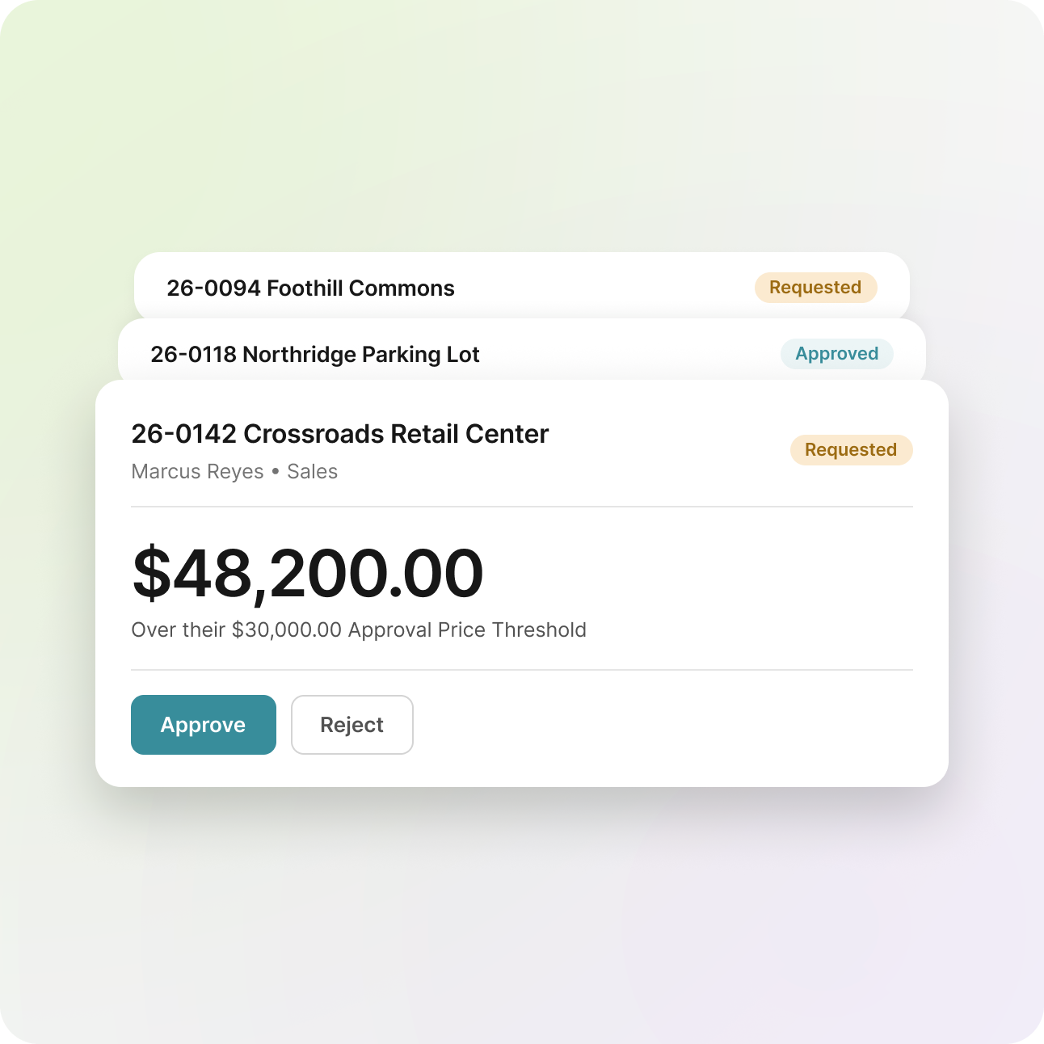This screenshot has width=1044, height=1044.
Task: Select project number 26-0142
Action: pos(184,434)
